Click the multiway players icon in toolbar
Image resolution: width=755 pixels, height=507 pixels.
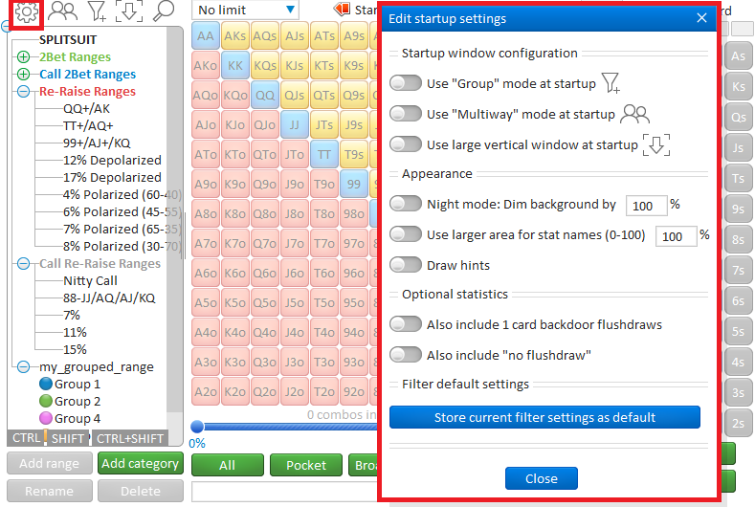(x=63, y=11)
